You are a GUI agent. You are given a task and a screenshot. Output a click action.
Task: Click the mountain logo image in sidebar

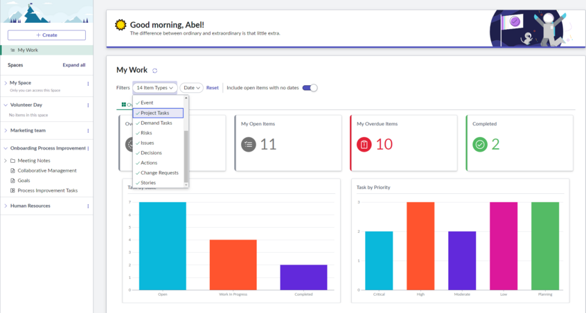[x=46, y=12]
